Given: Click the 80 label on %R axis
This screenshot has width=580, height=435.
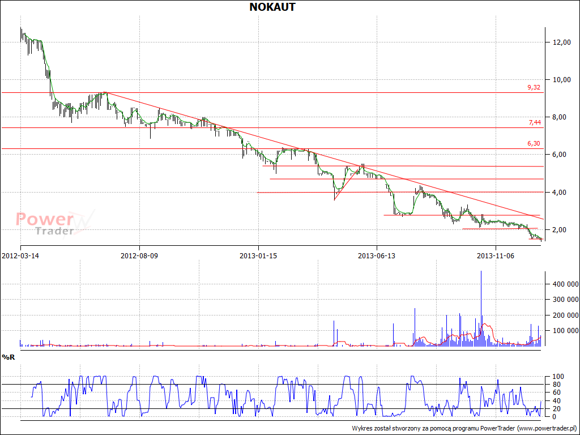Looking at the screenshot, I should click(556, 385).
